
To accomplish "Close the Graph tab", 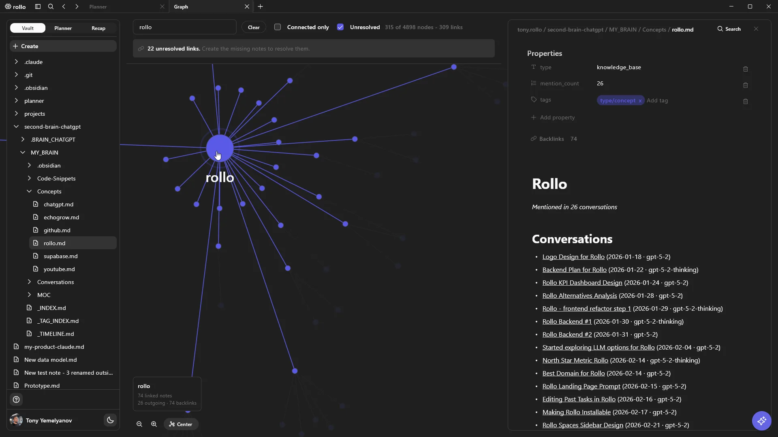I will [x=247, y=6].
